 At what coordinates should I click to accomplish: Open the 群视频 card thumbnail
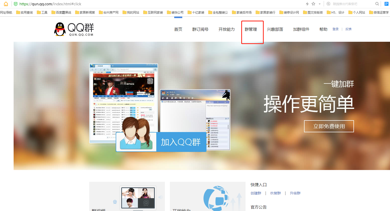[127, 196]
